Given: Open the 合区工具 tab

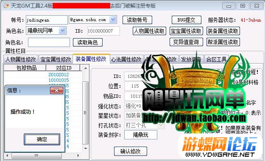Looking at the screenshot, I should pos(217,59).
